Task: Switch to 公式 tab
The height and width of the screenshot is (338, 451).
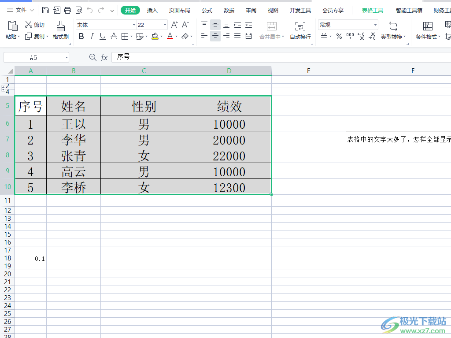Action: tap(207, 11)
